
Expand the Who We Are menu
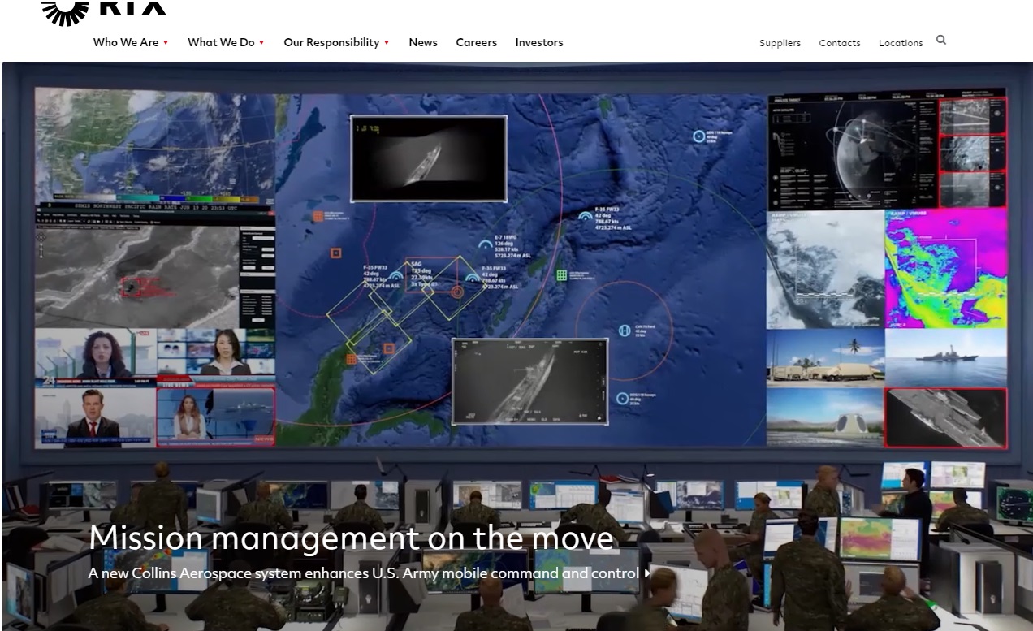131,42
